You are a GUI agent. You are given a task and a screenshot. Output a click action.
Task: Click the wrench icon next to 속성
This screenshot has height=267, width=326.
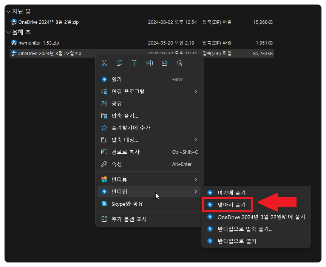point(104,164)
